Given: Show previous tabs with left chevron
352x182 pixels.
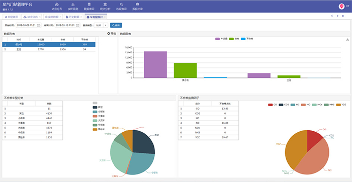Looking at the screenshot, I should (x=332, y=16).
